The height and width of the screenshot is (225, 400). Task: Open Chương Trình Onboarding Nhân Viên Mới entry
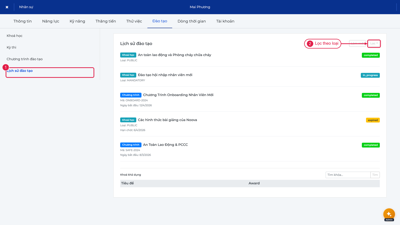coord(178,95)
